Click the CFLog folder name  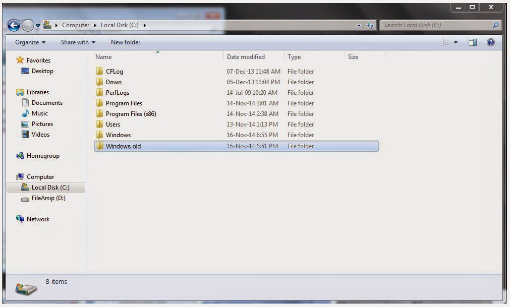(x=114, y=72)
